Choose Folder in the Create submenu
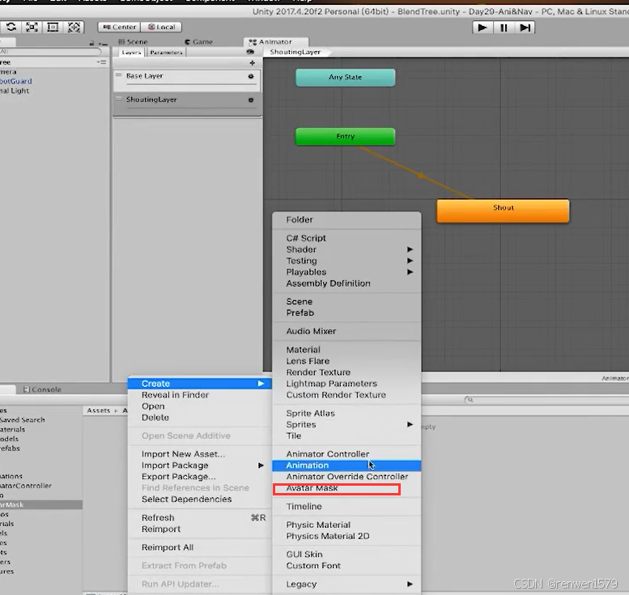The height and width of the screenshot is (595, 629). point(346,219)
